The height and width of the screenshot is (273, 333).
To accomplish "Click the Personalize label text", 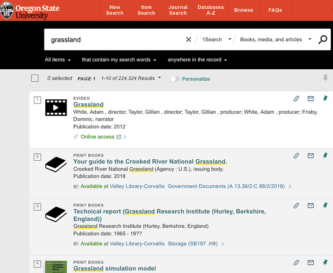I will [x=196, y=79].
